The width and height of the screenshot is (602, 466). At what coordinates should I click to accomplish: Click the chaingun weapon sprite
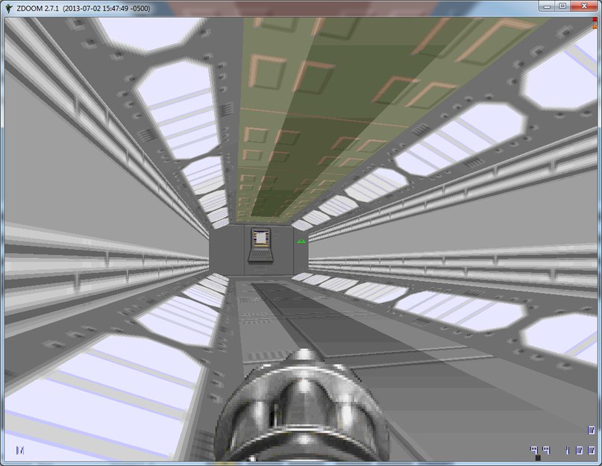click(302, 406)
